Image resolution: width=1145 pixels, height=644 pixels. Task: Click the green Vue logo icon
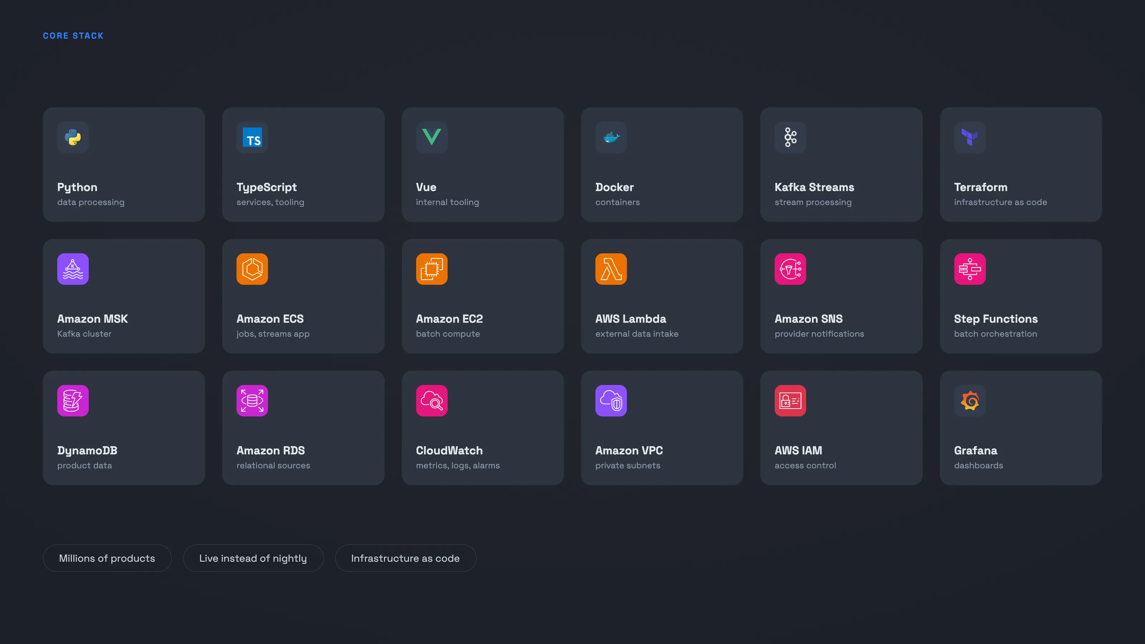432,137
